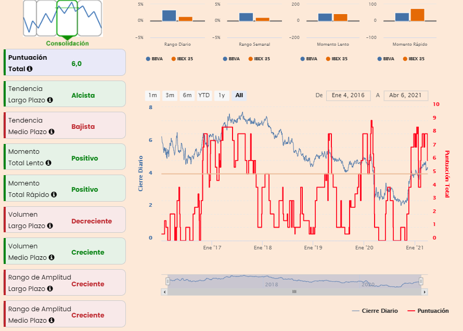
Task: Click info icon beside Momento Total Lento
Action: [x=48, y=163]
